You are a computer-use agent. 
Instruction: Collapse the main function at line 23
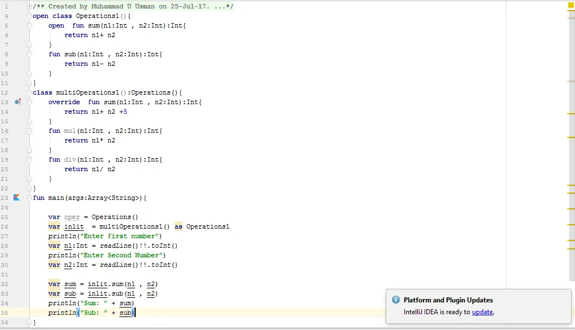29,198
